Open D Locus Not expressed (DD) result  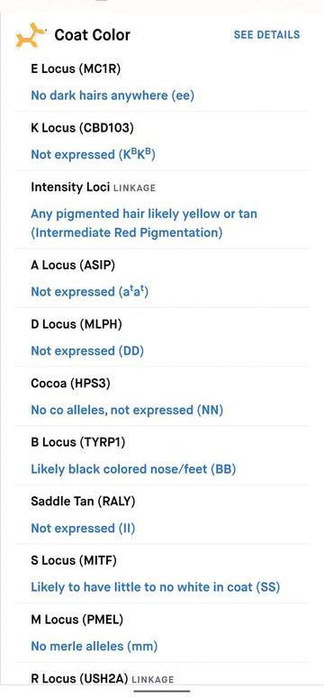tap(87, 350)
